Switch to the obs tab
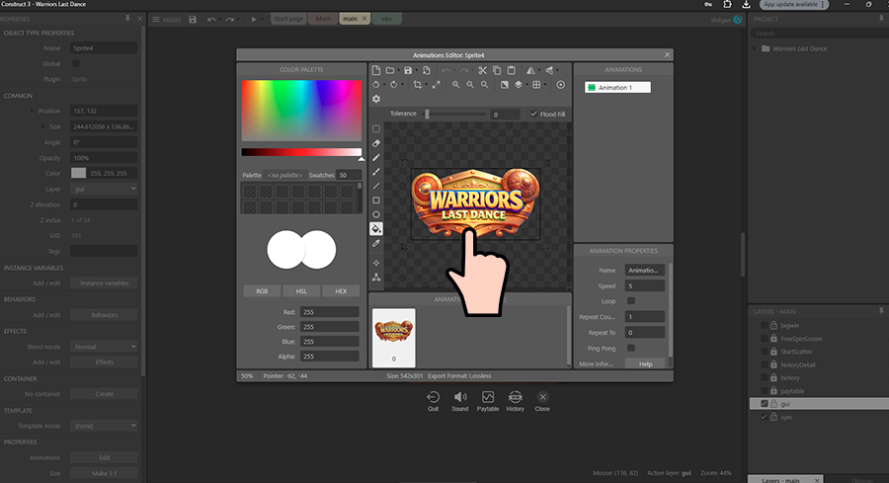The image size is (889, 483). pyautogui.click(x=386, y=19)
